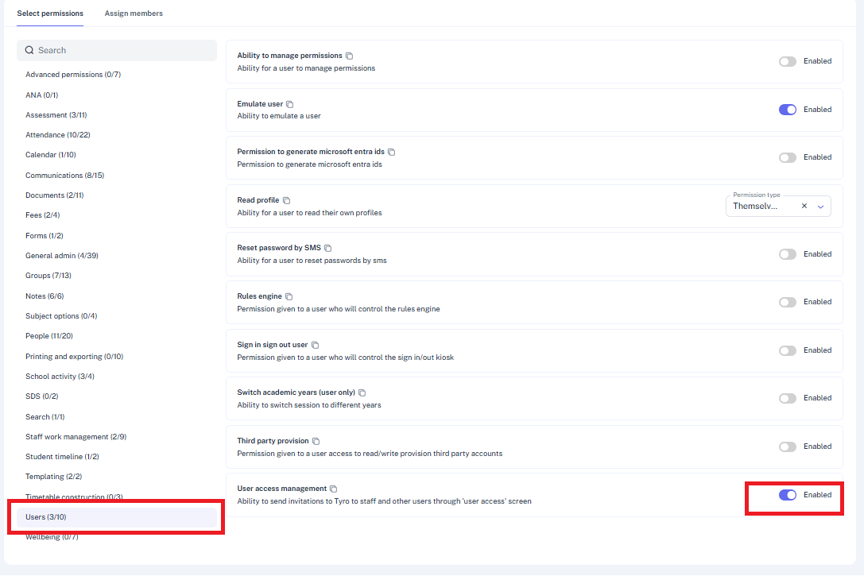864x576 pixels.
Task: Turn off User access management toggle
Action: 787,495
